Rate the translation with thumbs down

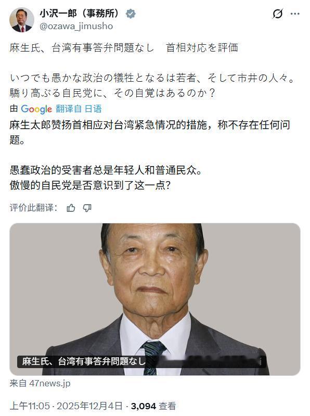[87, 208]
